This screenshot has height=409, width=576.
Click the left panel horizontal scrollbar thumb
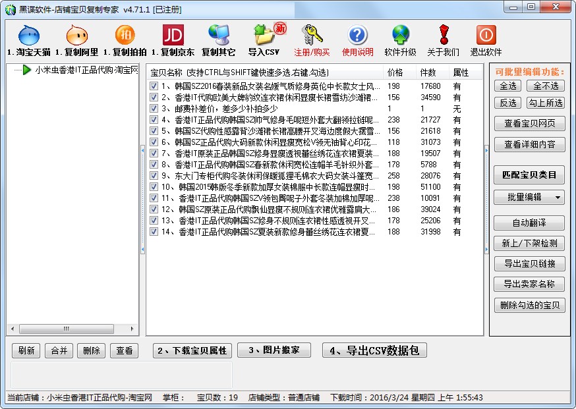[x=66, y=329]
